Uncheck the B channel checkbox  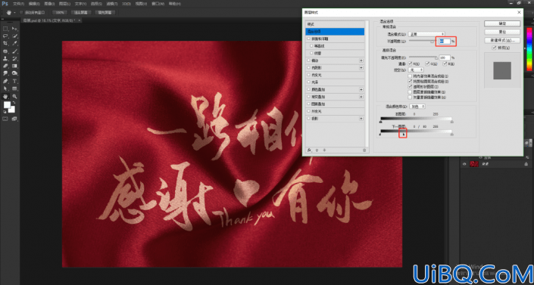[x=445, y=64]
